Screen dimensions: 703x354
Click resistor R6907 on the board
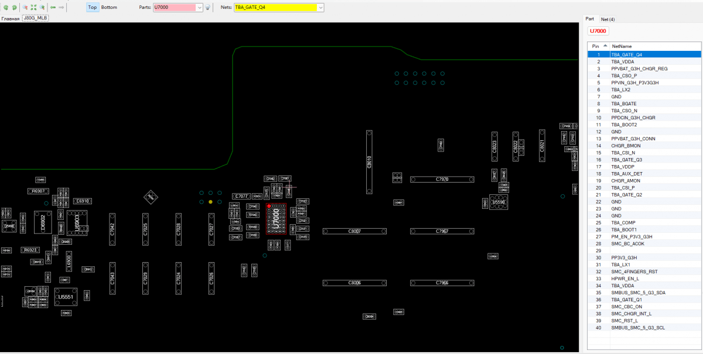[38, 191]
